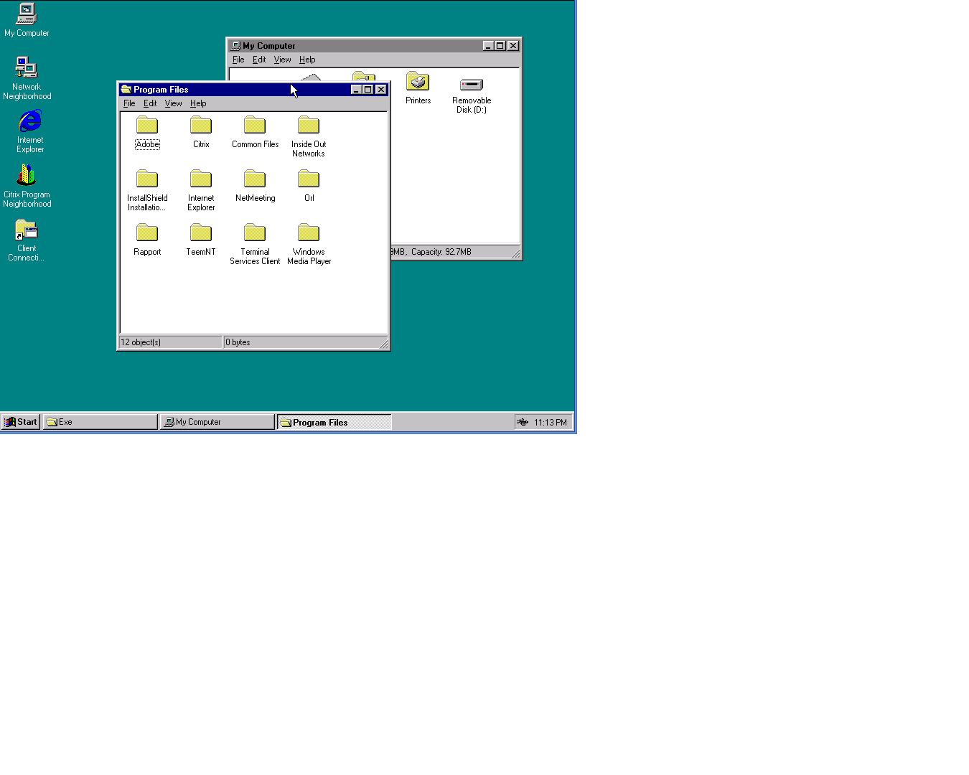Open Network Neighborhood on the desktop

coord(27,68)
